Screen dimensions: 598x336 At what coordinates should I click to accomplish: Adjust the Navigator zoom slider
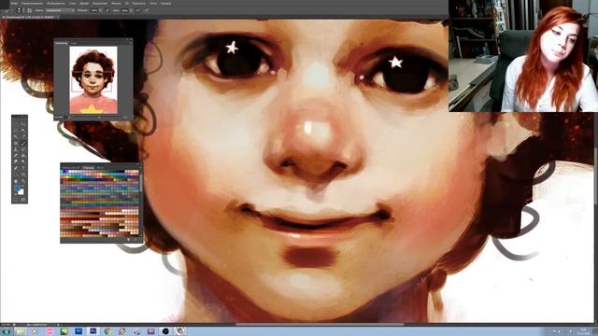[99, 118]
